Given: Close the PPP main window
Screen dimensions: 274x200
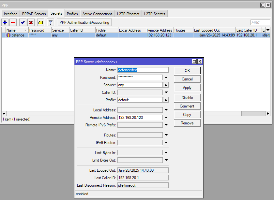Looking at the screenshot, I should 268,5.
